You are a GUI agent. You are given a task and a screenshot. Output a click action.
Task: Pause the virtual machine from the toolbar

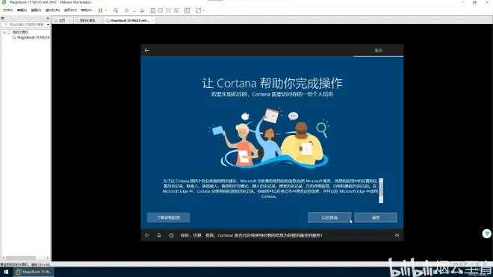100,10
